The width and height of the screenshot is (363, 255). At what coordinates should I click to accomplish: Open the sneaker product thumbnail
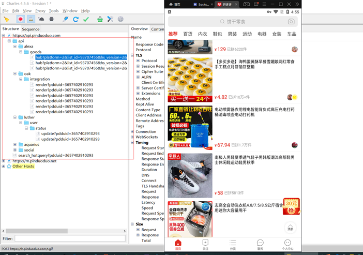[190, 175]
